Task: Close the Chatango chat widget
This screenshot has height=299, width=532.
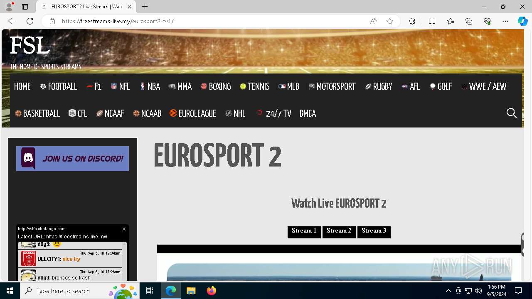Action: point(124,229)
